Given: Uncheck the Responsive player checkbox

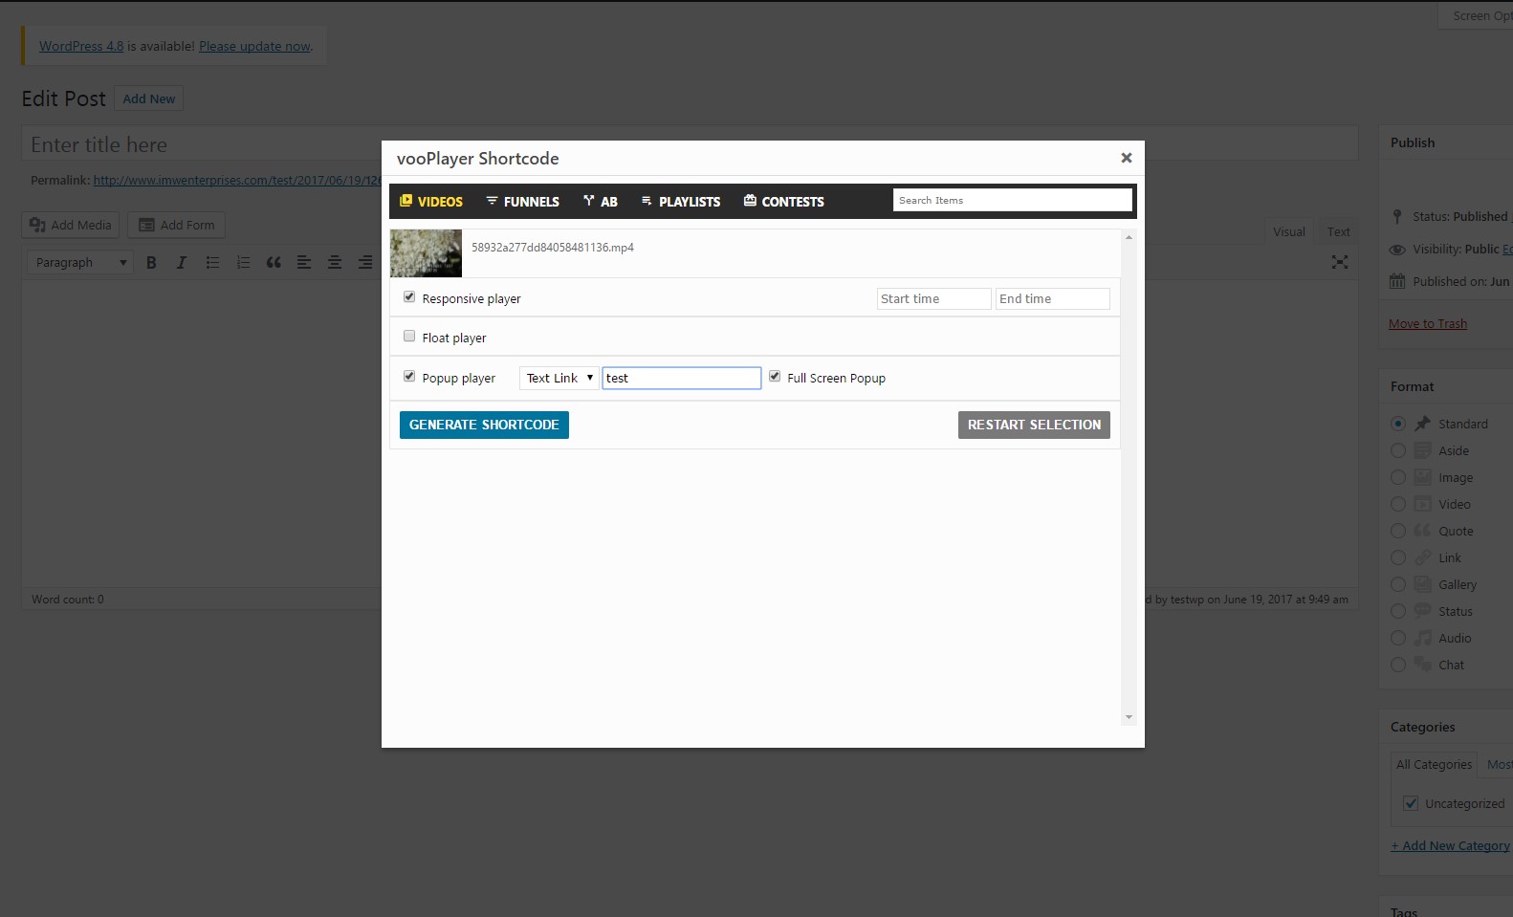Looking at the screenshot, I should click(409, 297).
